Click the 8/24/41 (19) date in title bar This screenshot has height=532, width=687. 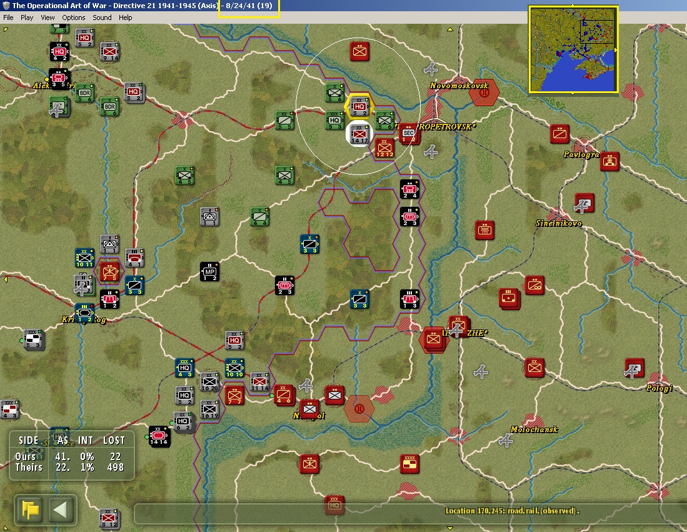(x=249, y=6)
